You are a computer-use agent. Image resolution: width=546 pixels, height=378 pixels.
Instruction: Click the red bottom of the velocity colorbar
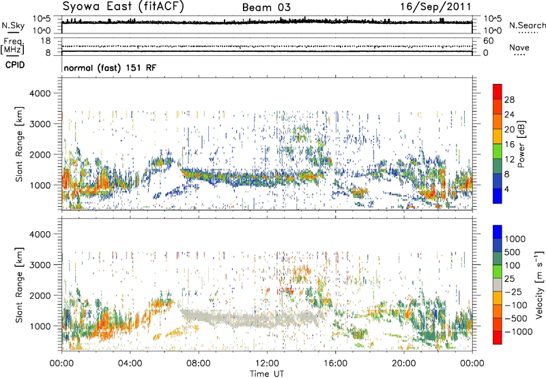498,338
